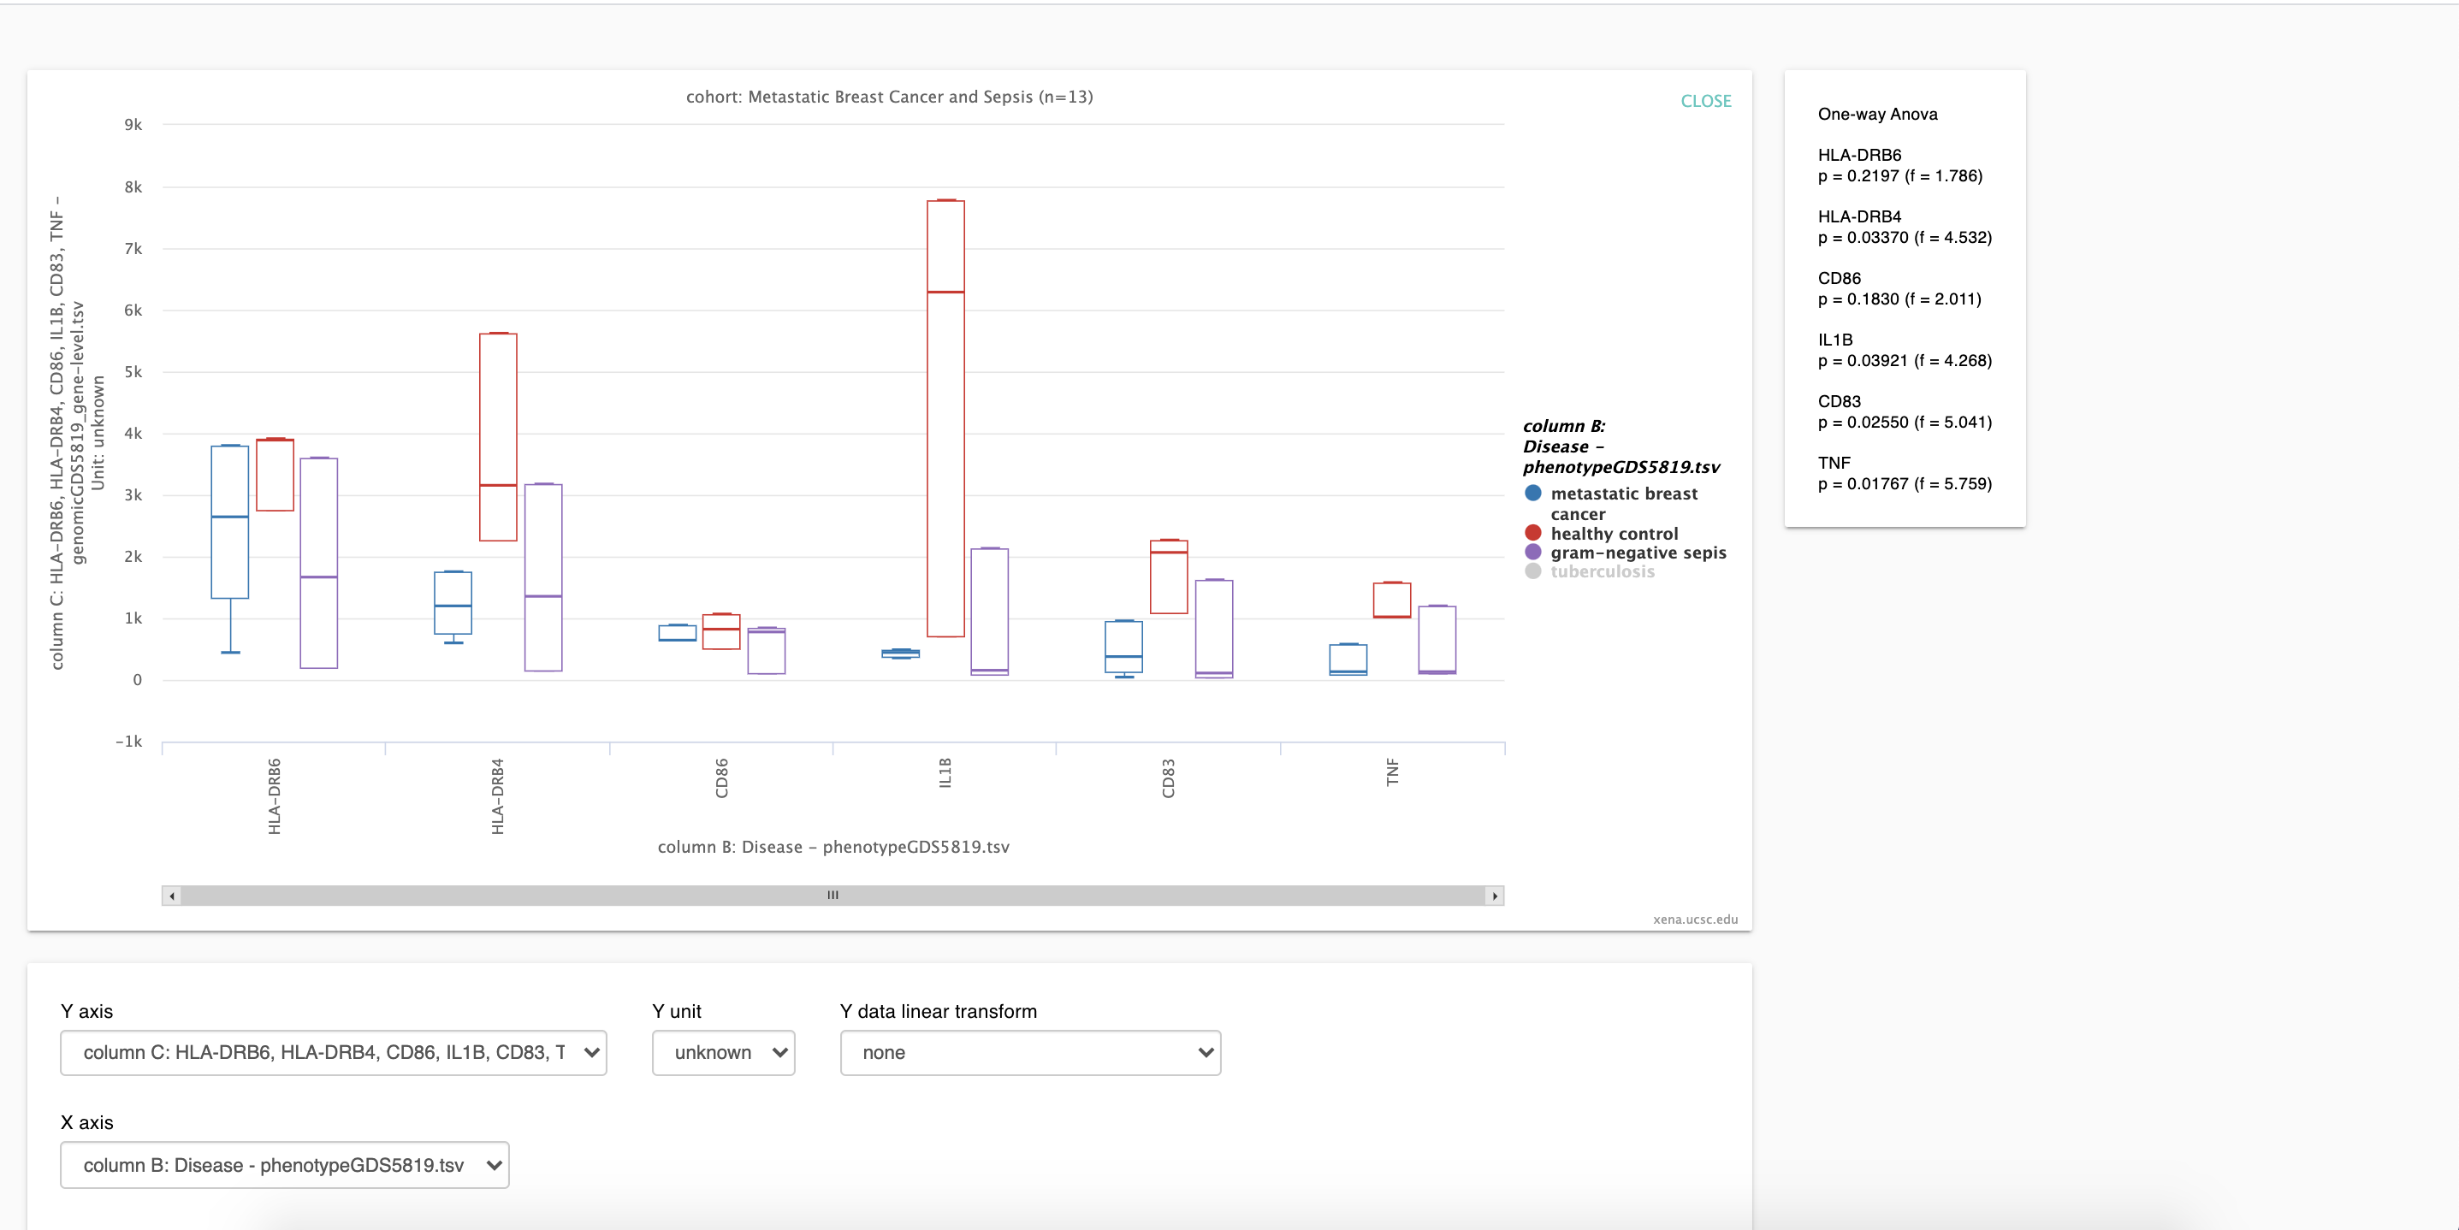
Task: Click the x-axis title column B Disease
Action: [x=833, y=847]
